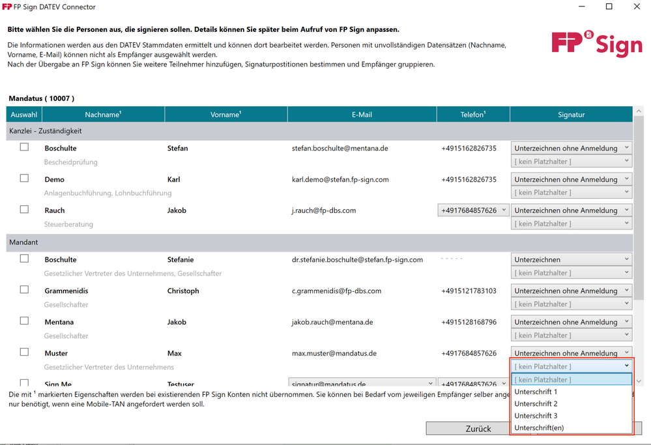Collapse the open placeholder dropdown for Max Muster

(571, 366)
